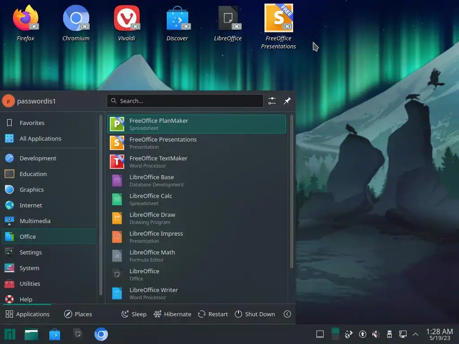Open the virtual desktop pager
The width and height of the screenshot is (459, 344).
click(335, 334)
